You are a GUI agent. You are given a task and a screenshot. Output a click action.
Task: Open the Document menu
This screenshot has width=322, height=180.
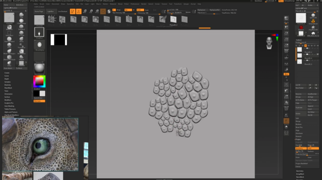[55, 4]
